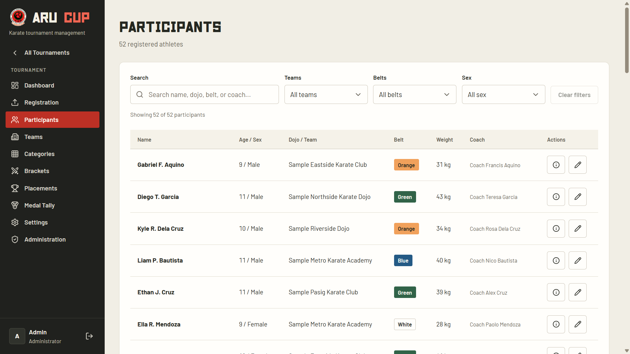
Task: Focus the participant search field
Action: (x=204, y=94)
